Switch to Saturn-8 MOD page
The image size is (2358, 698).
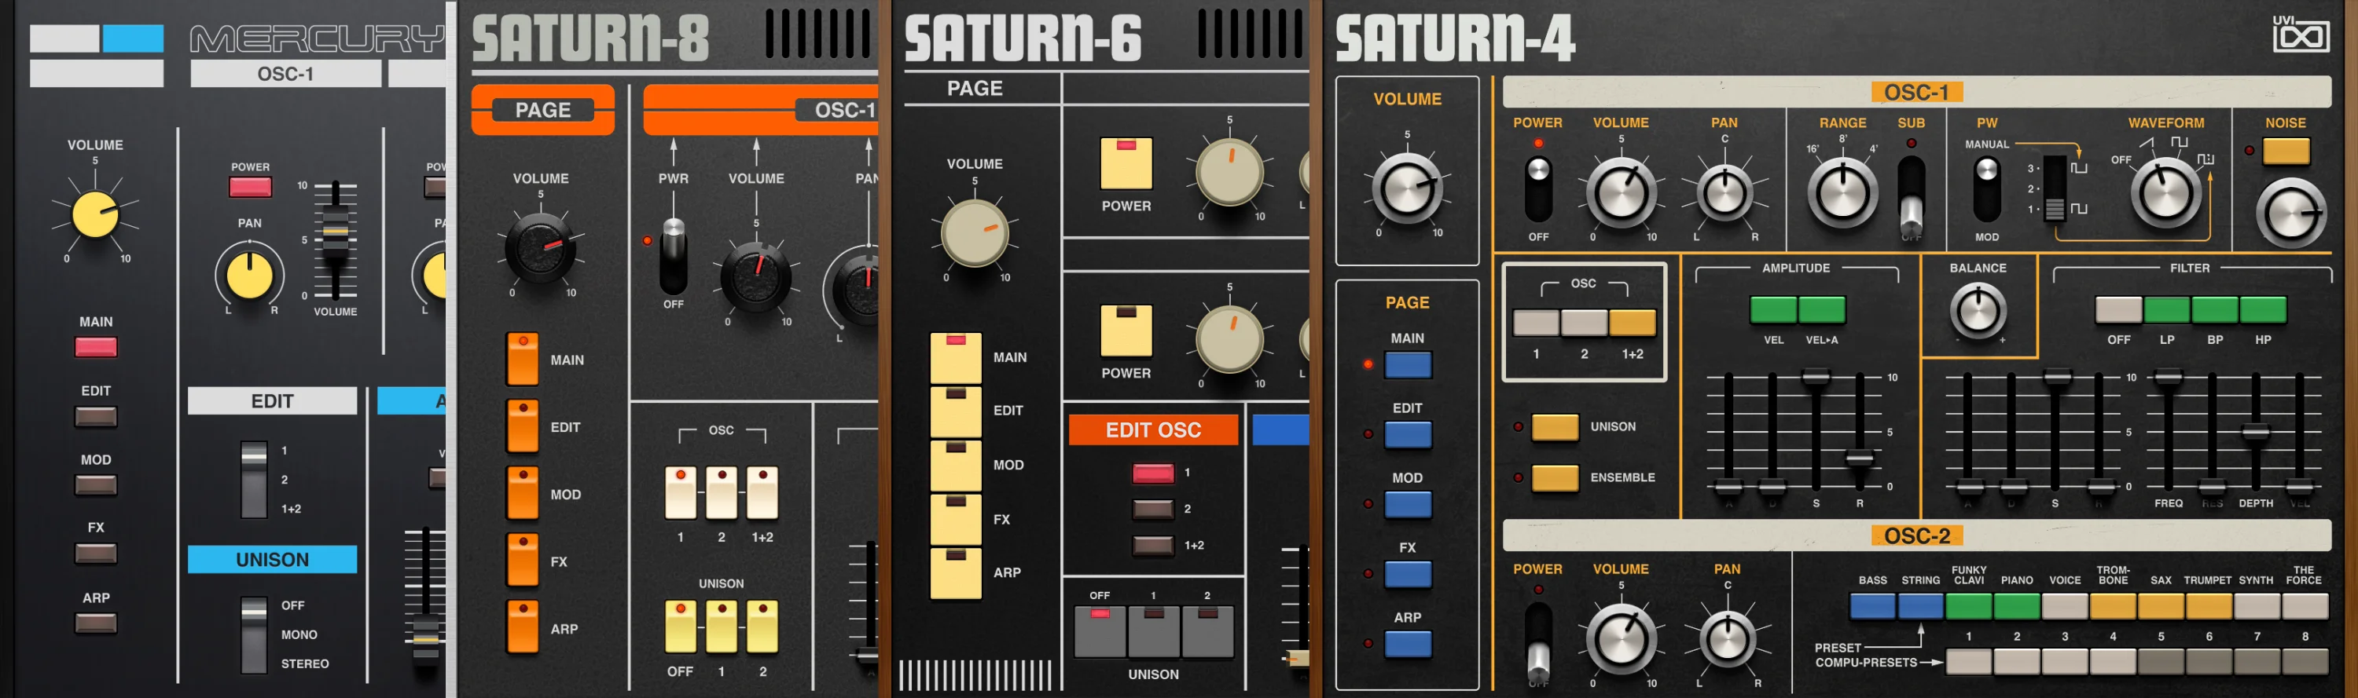pos(523,494)
